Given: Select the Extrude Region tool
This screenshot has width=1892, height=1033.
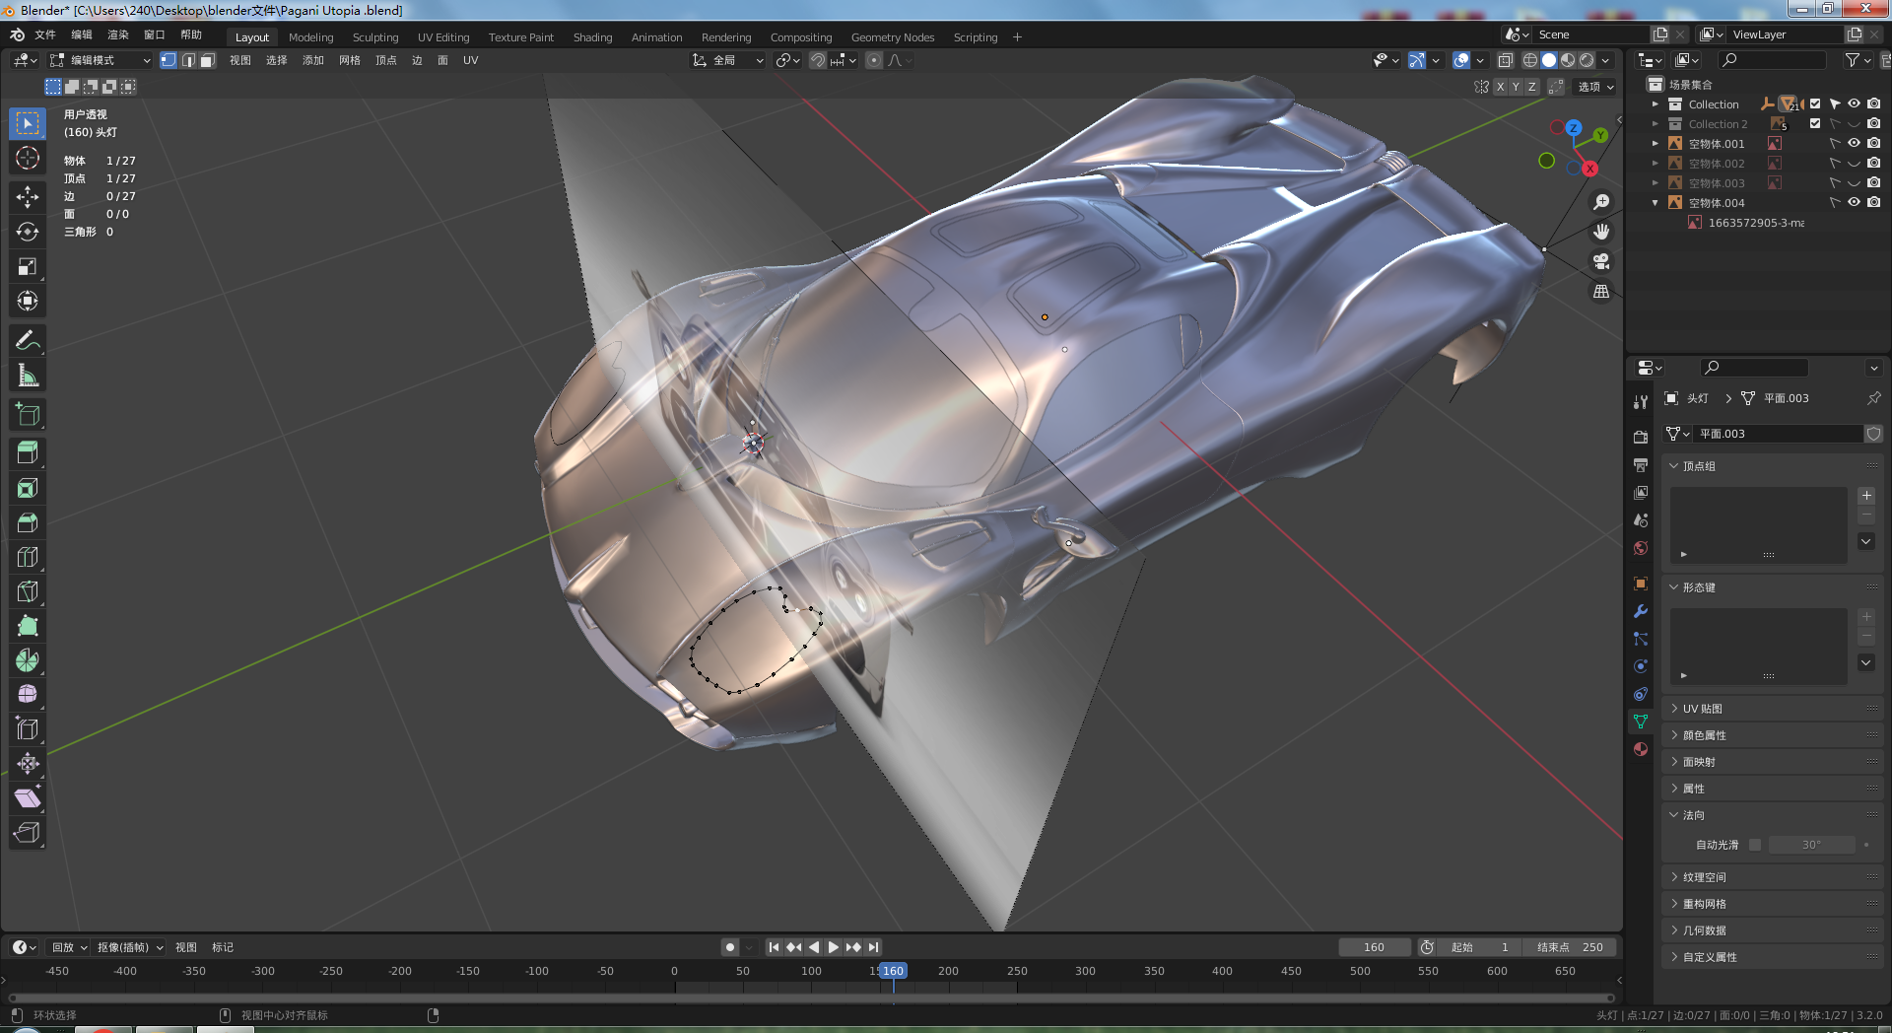Looking at the screenshot, I should [x=28, y=452].
